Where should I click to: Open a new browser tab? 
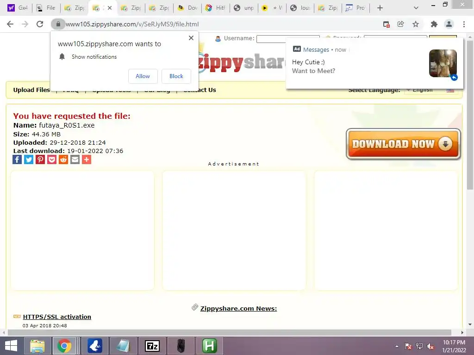(x=380, y=8)
